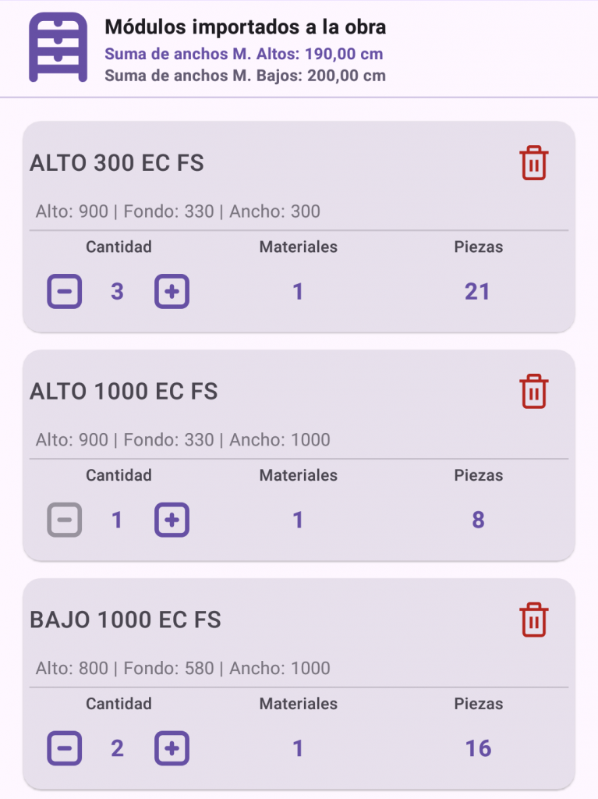Click the Suma de anchos M. Bajos text
Image resolution: width=598 pixels, height=799 pixels.
(245, 76)
